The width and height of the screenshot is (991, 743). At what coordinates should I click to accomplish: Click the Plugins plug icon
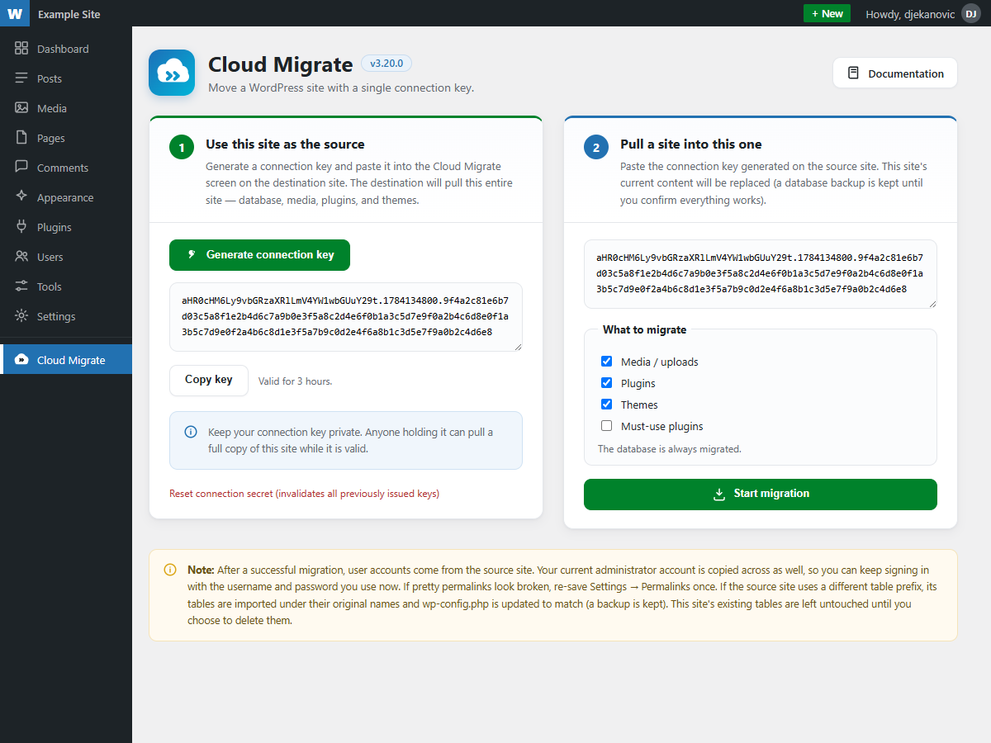pyautogui.click(x=21, y=227)
